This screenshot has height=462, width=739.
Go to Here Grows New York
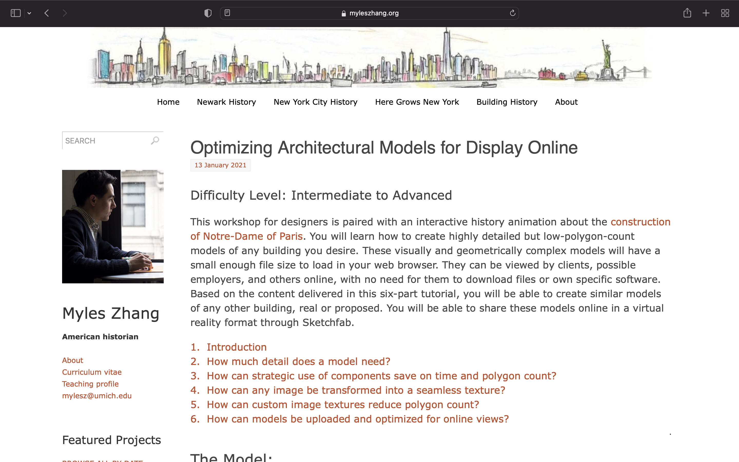[x=417, y=102]
